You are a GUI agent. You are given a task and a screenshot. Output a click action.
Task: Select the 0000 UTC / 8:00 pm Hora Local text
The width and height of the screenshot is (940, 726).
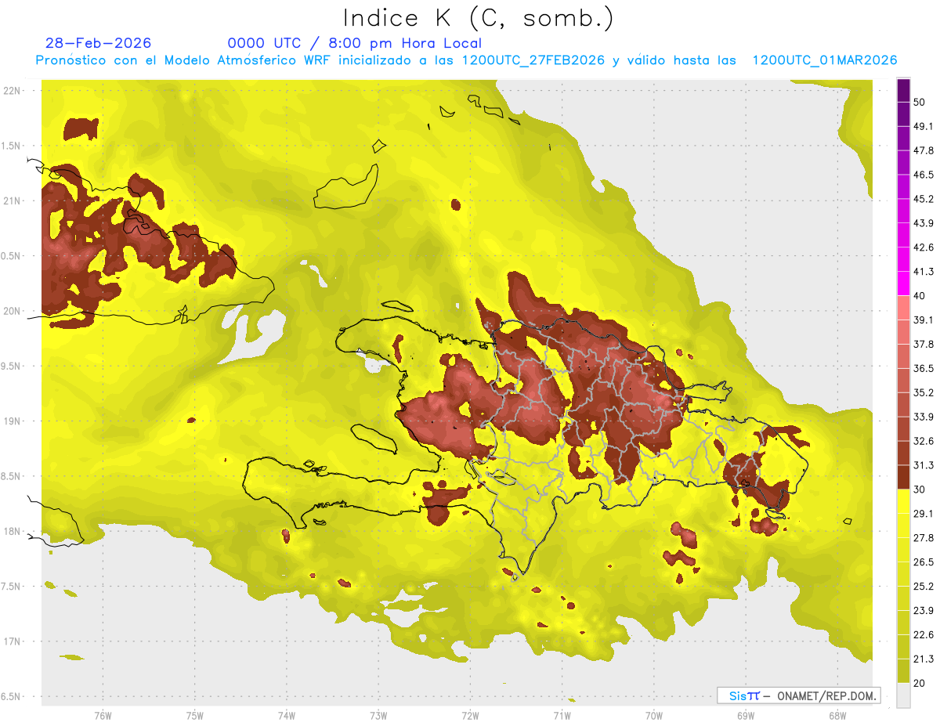tap(354, 43)
